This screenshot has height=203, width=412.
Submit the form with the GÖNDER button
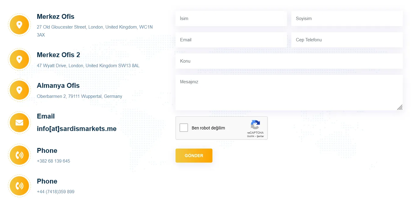tap(194, 156)
